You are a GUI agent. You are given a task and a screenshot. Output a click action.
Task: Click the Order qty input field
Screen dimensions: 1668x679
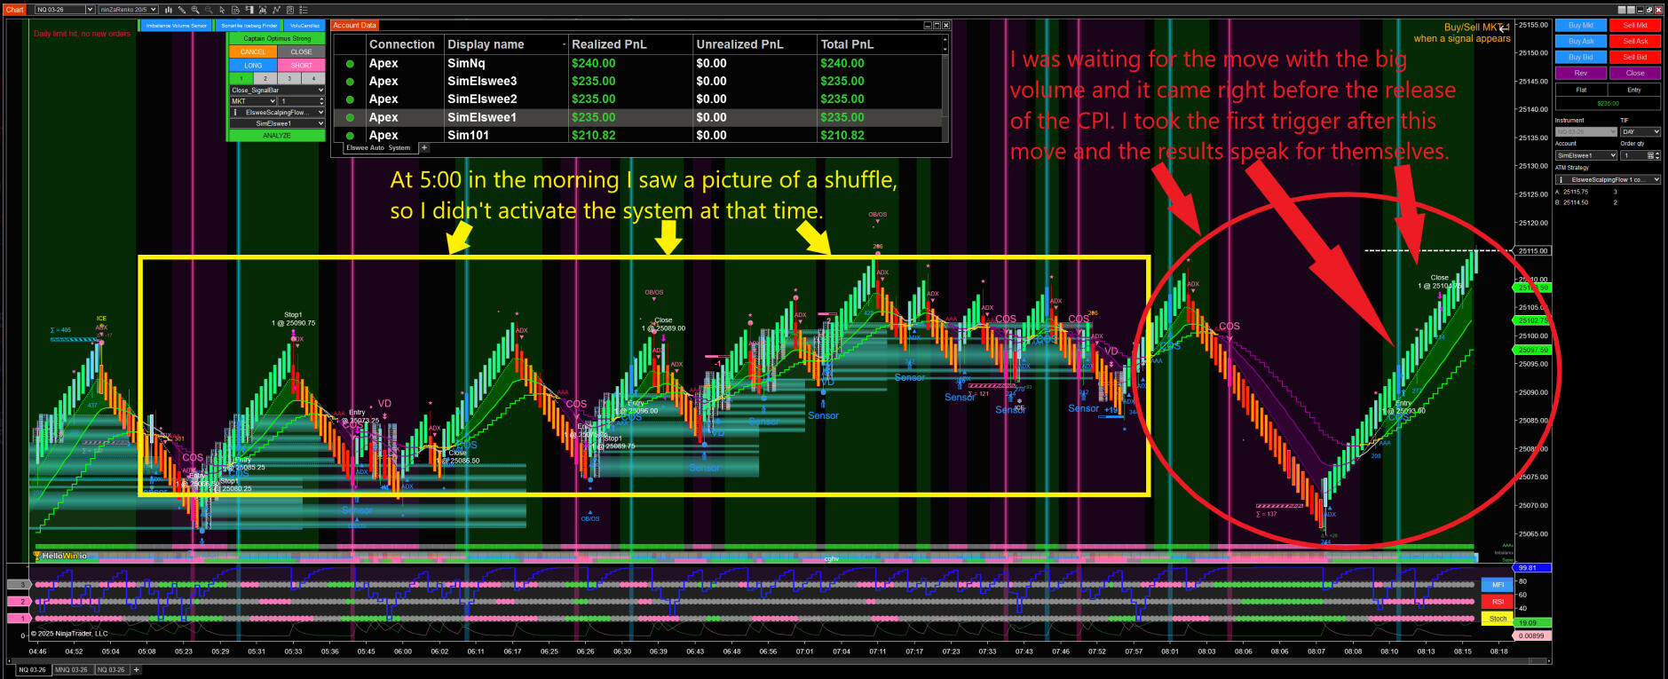(x=1633, y=155)
